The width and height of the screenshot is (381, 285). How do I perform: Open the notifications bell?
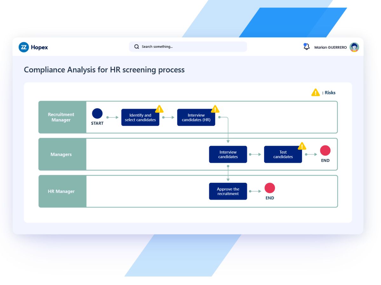306,47
